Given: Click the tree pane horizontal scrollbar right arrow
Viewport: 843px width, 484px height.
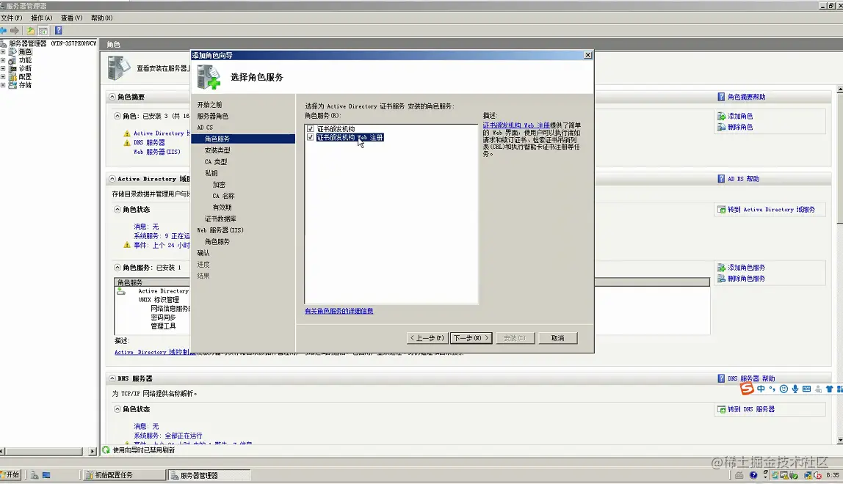Looking at the screenshot, I should coord(93,451).
